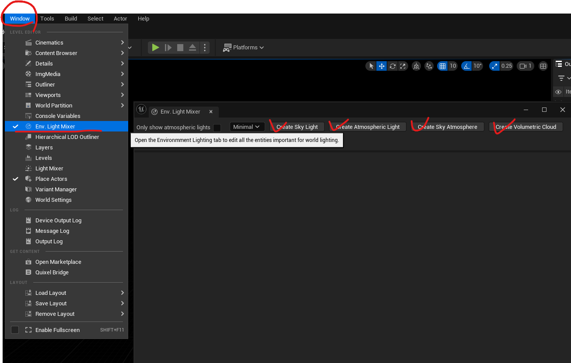
Task: Click the ImgMedia menu entry
Action: [x=67, y=74]
